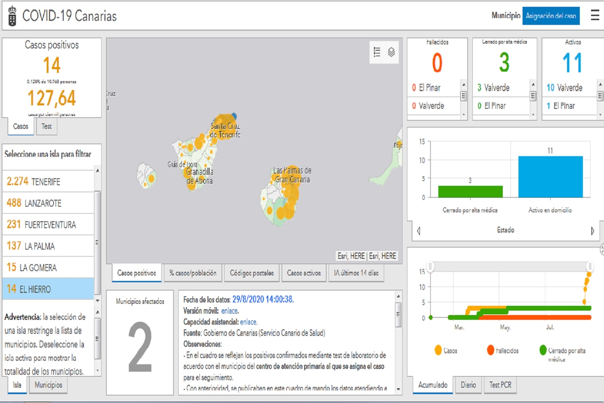Open the hamburger menu icon

595,15
